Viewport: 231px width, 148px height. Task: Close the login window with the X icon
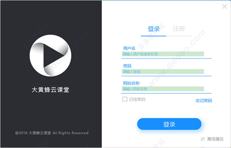(x=224, y=7)
